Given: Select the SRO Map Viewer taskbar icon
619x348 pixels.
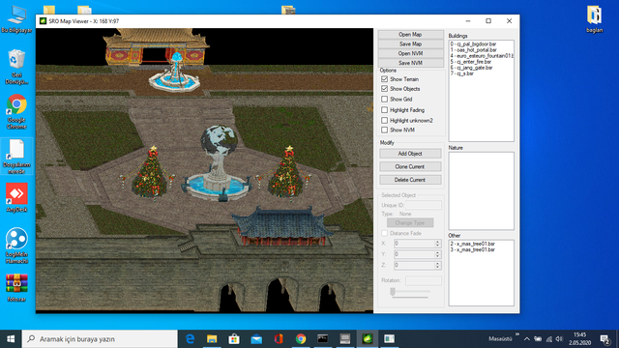Looking at the screenshot, I should pos(368,339).
